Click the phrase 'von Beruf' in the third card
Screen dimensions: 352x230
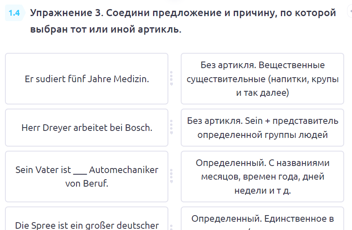point(87,183)
